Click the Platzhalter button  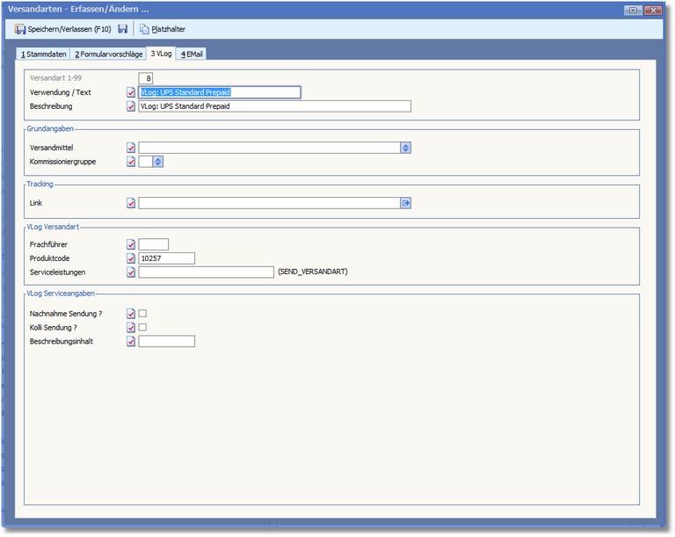(168, 29)
